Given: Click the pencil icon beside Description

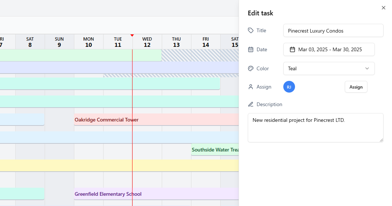Looking at the screenshot, I should tap(251, 104).
